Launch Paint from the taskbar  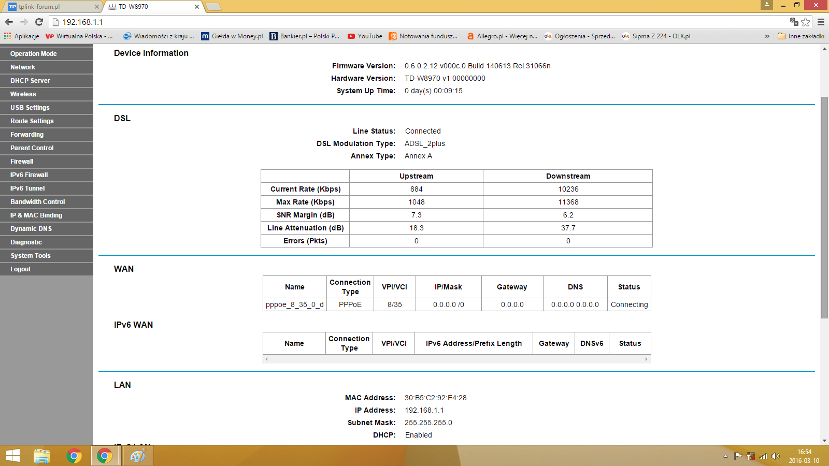137,456
